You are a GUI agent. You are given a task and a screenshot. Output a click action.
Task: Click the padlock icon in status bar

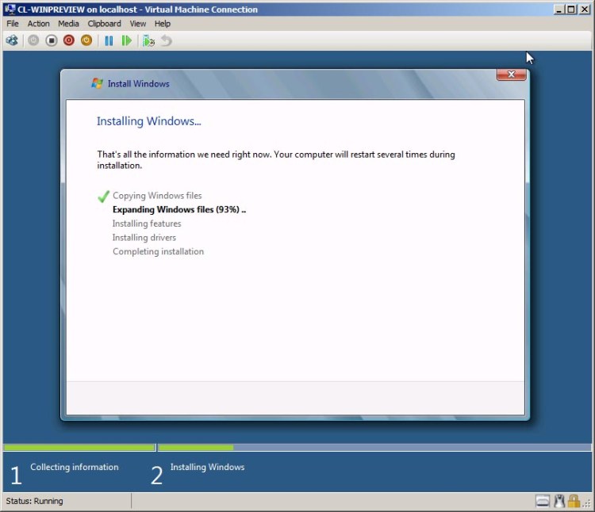pos(574,501)
